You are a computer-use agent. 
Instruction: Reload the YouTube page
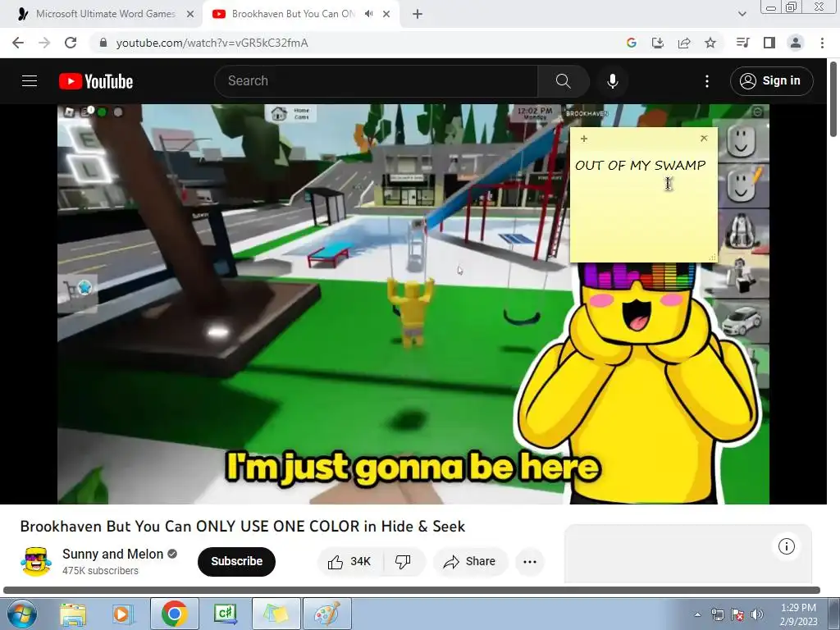(x=71, y=43)
